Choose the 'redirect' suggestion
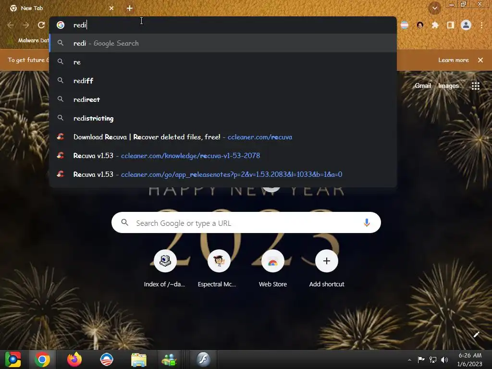Image resolution: width=492 pixels, height=369 pixels. click(223, 99)
